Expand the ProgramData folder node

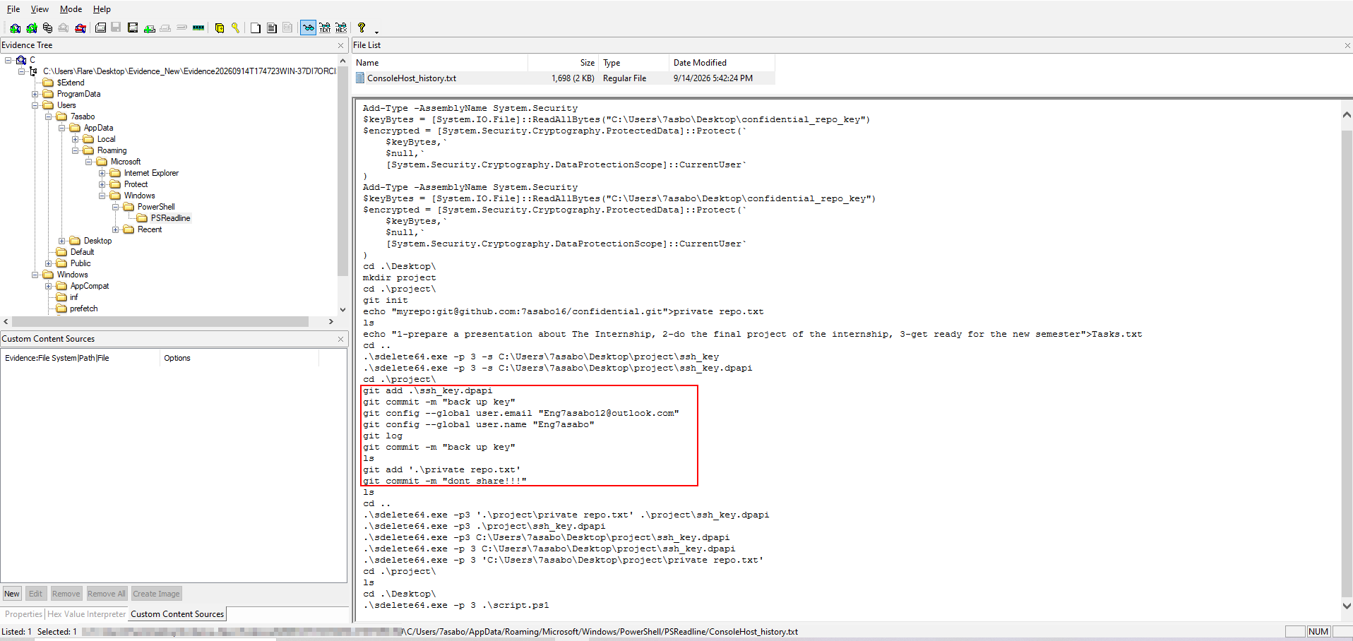coord(35,94)
